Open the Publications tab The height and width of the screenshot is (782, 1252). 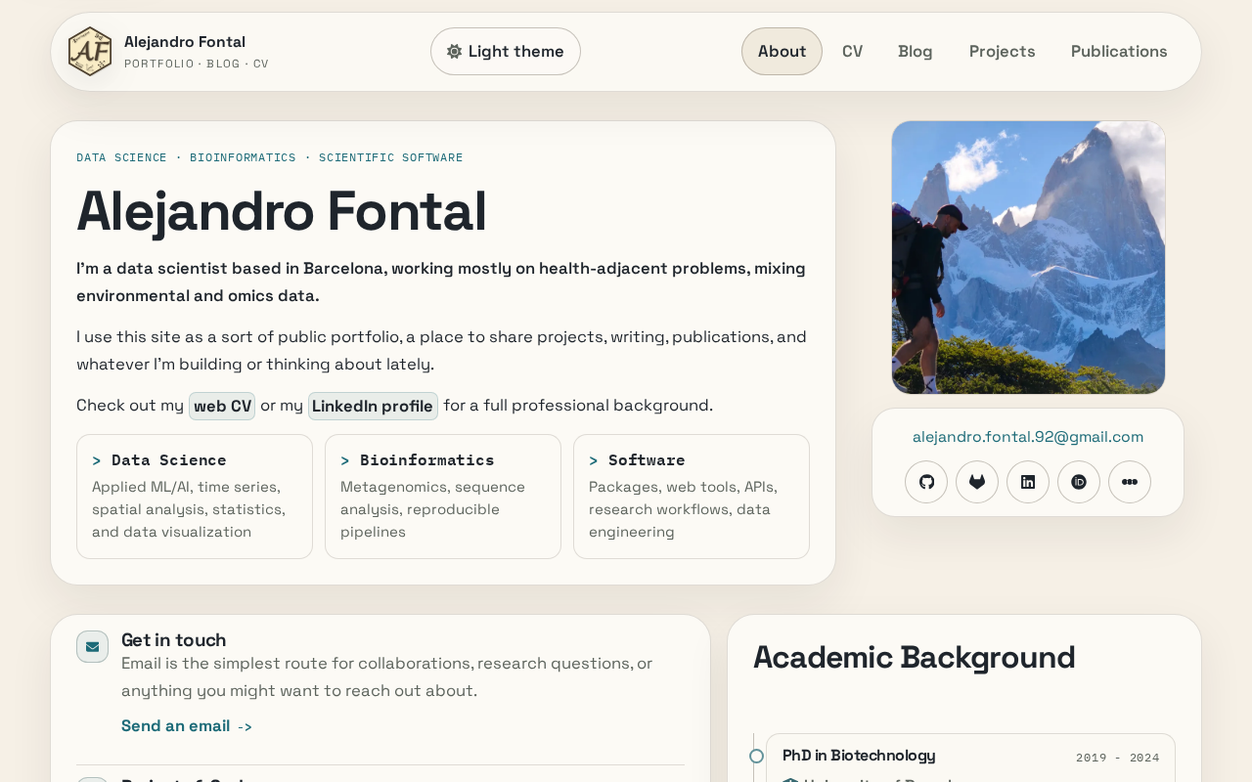pos(1119,52)
